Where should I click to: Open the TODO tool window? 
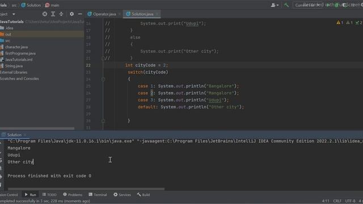point(49,195)
